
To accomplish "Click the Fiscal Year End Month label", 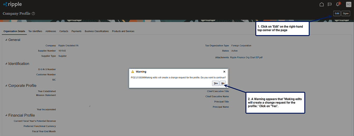I will tap(44, 131).
